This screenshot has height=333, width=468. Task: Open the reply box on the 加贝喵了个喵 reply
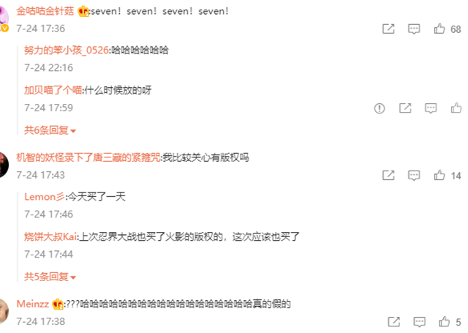[x=431, y=108]
